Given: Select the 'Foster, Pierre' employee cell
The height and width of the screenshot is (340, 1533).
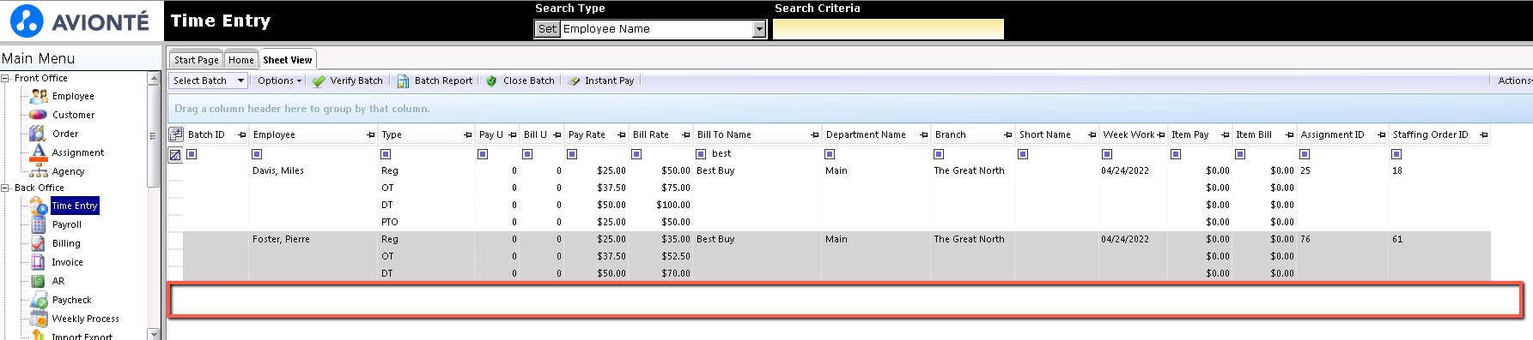Looking at the screenshot, I should point(313,239).
